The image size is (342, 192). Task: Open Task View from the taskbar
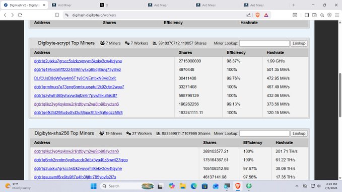(160, 186)
